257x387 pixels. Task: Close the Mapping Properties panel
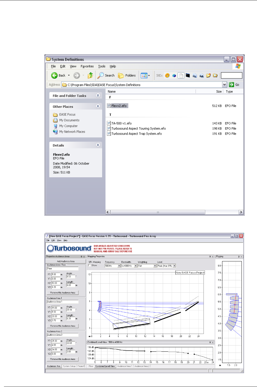(213, 257)
